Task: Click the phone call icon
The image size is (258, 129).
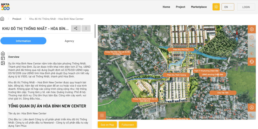Action: [x=251, y=116]
